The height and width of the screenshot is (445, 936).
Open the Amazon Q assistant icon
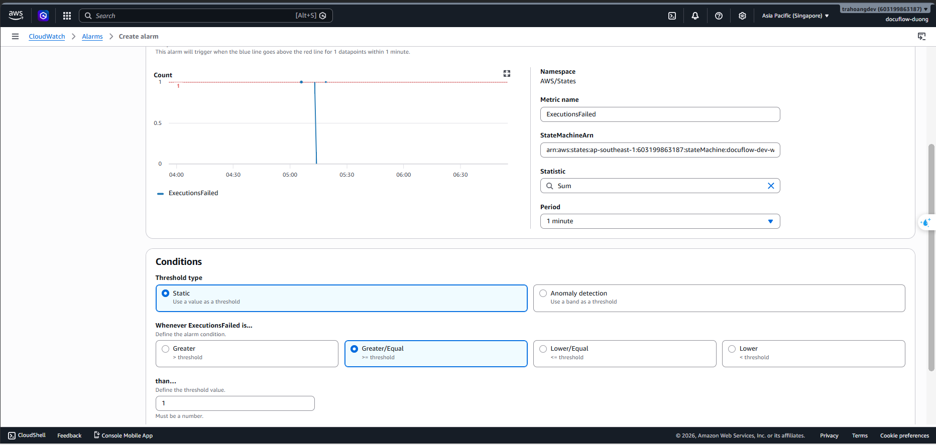click(x=44, y=16)
